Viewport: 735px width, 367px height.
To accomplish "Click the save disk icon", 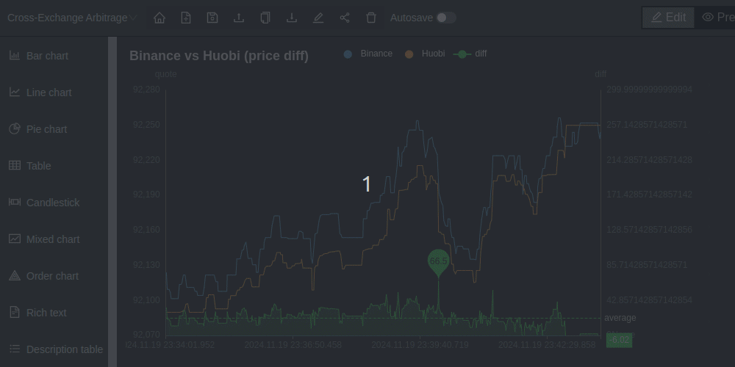I will tap(212, 18).
